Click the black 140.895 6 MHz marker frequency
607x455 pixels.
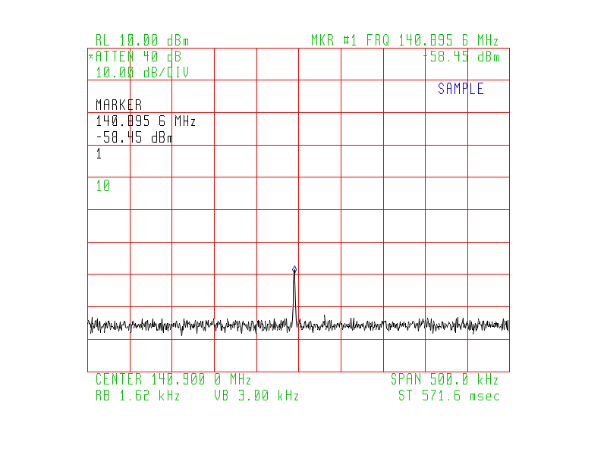[x=146, y=121]
